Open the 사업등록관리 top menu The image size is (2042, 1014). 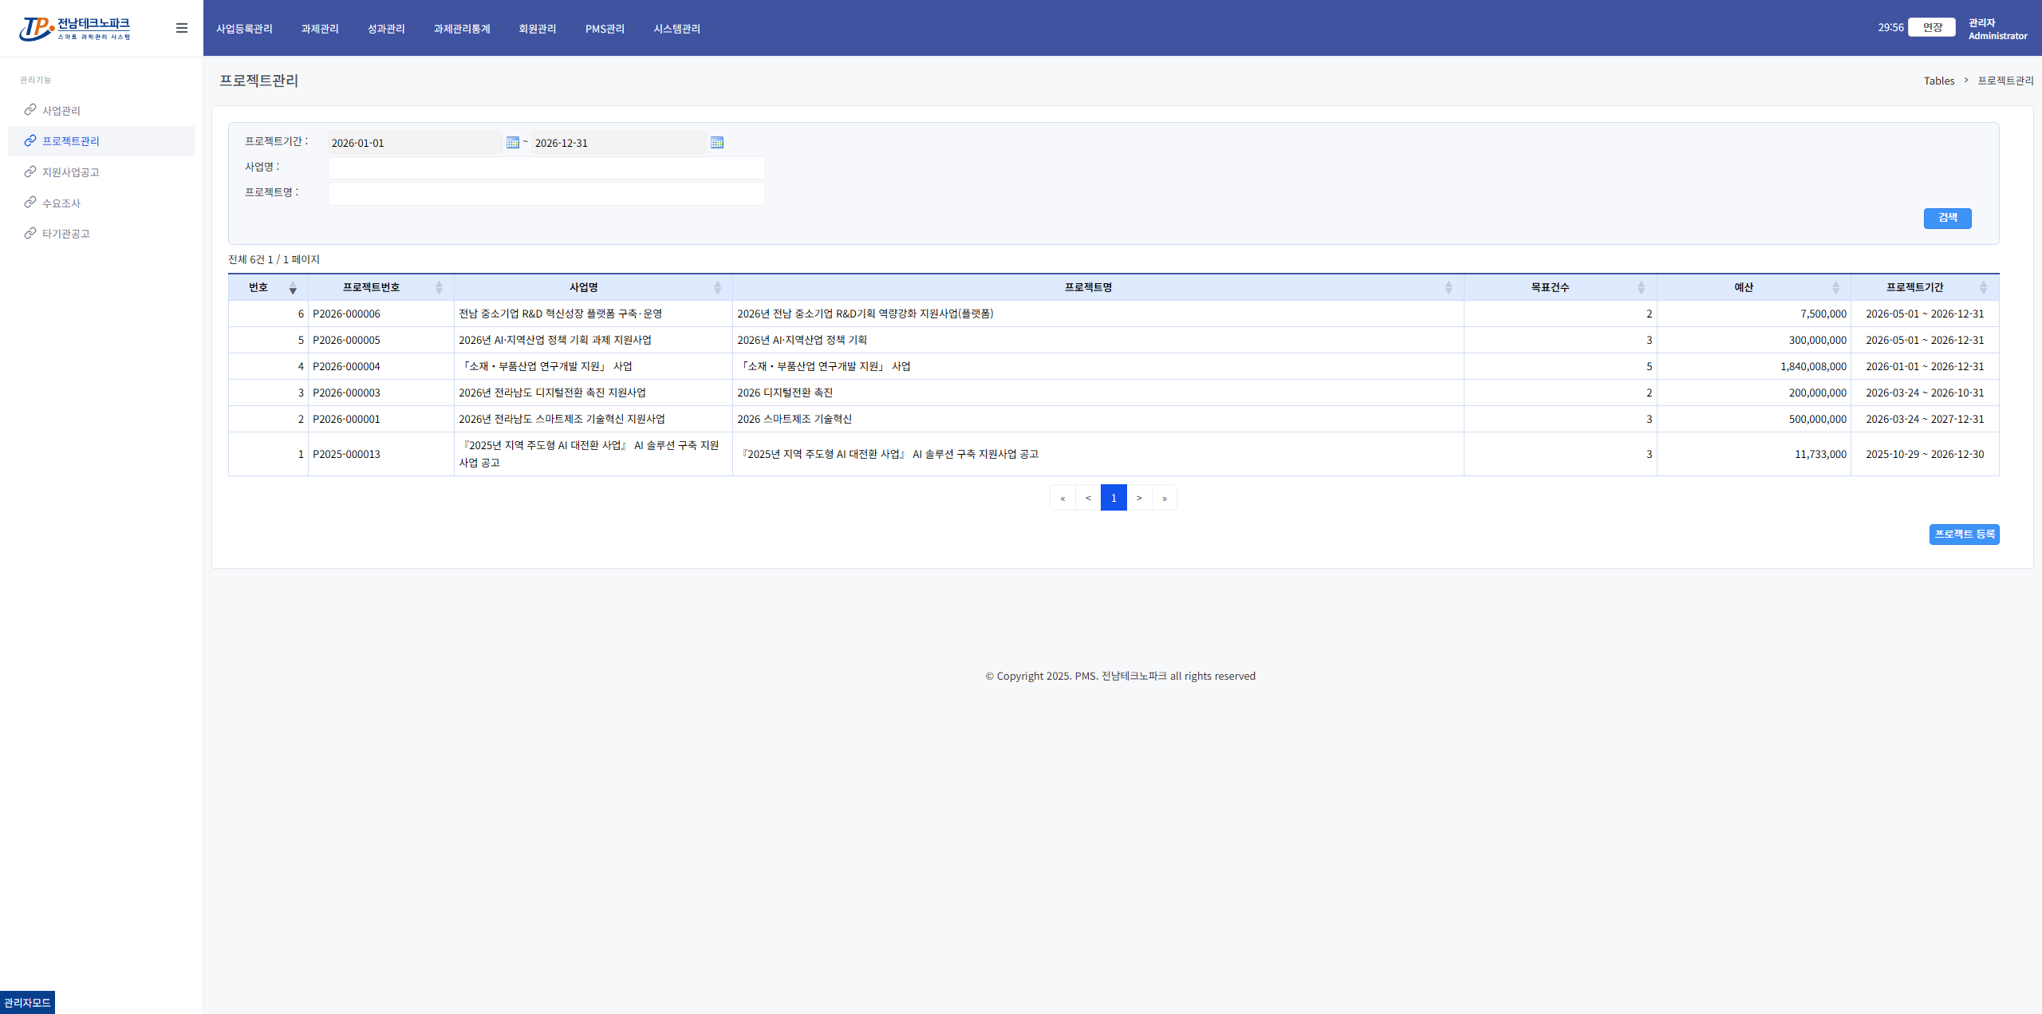click(244, 29)
